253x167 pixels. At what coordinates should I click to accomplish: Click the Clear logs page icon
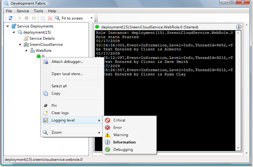coord(46,113)
